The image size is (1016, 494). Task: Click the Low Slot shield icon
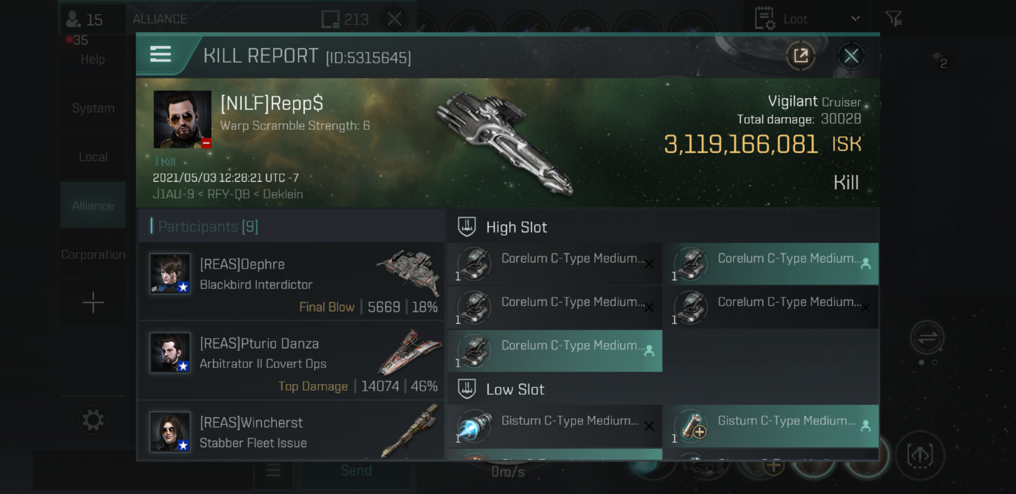click(466, 389)
